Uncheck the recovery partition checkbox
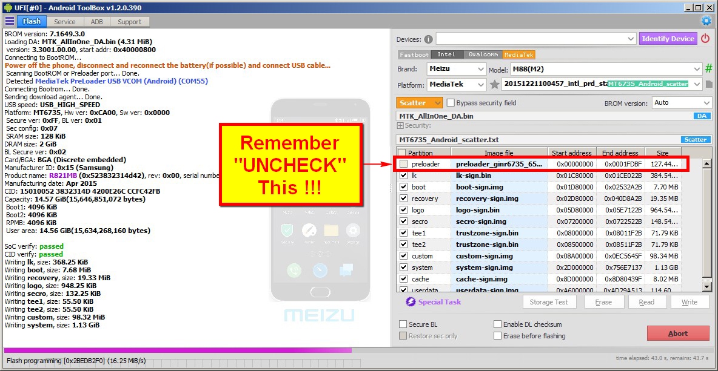 403,199
